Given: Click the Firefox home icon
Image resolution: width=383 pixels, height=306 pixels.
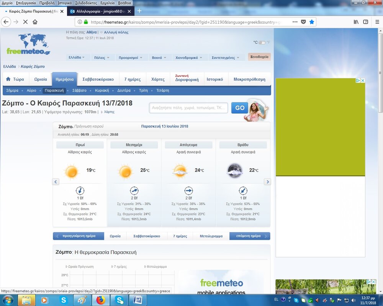Looking at the screenshot, I should pos(35,22).
